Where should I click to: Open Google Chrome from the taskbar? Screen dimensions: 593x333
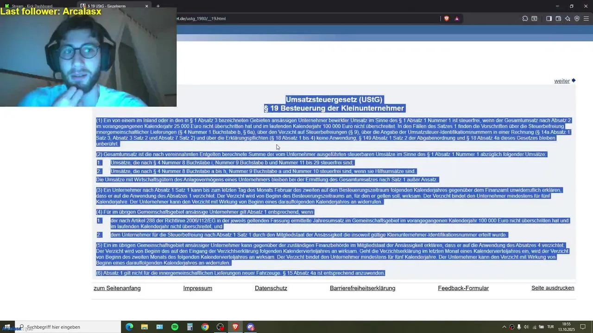coord(205,327)
